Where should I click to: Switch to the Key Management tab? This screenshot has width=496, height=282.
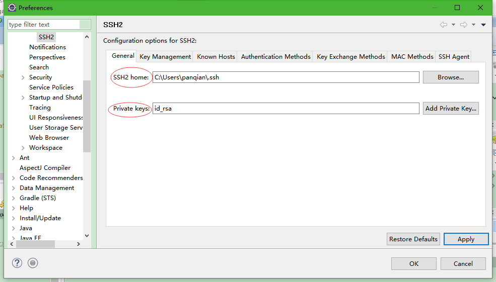(x=165, y=57)
